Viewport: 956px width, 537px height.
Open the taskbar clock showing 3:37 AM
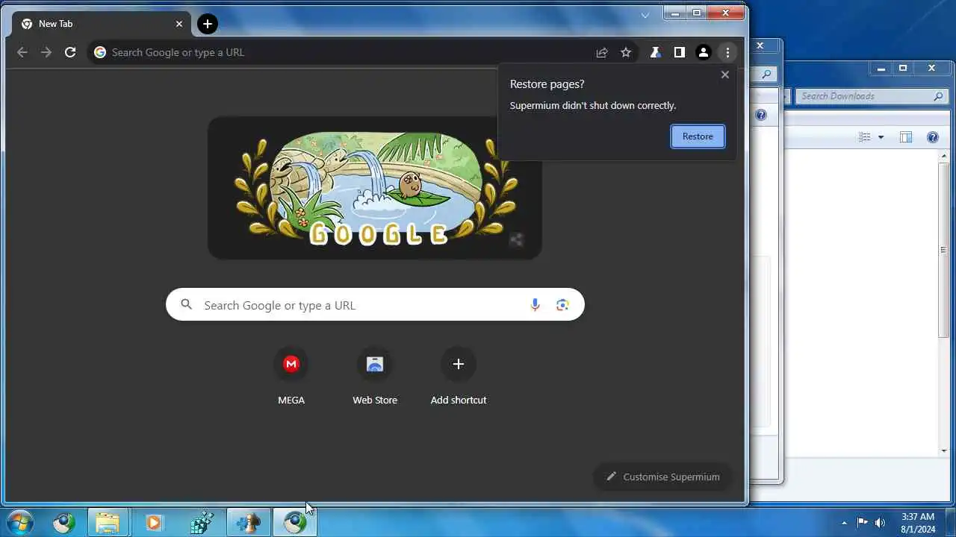[x=917, y=522]
